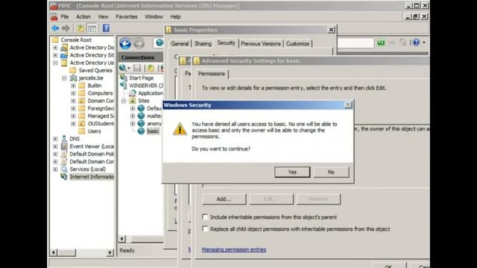Select the WINSERVER node in Connections
Viewport: 477px width, 268px height.
146,86
